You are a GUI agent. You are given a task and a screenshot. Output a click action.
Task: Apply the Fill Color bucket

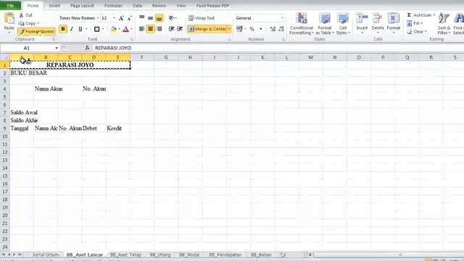pyautogui.click(x=113, y=29)
